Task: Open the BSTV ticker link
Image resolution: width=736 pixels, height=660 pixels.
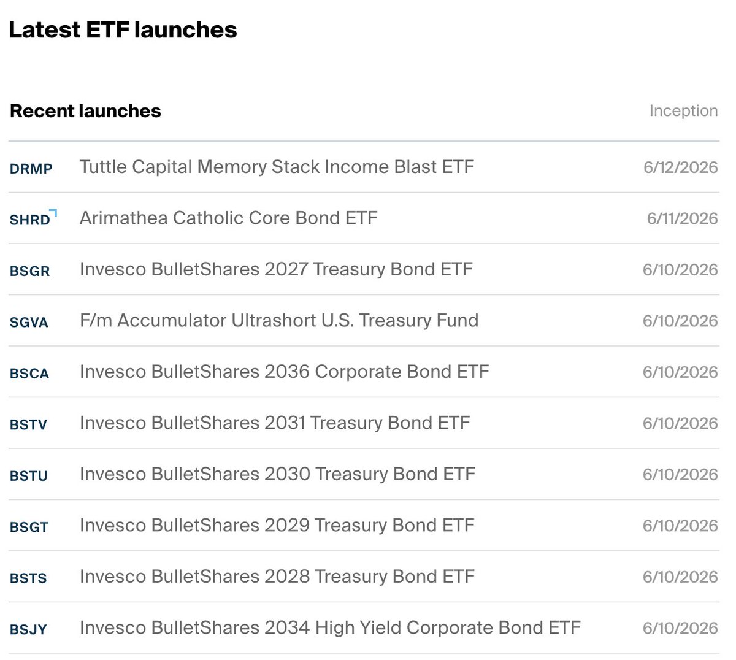Action: [28, 424]
